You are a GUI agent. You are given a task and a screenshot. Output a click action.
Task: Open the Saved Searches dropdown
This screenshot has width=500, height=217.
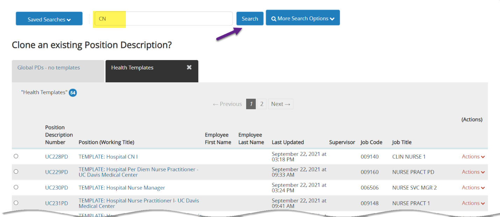coord(49,19)
